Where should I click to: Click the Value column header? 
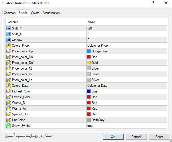point(127,22)
